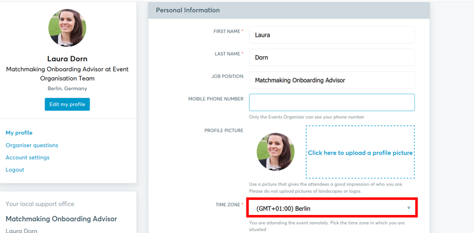Click the Laura Dorn name heading in sidebar

coord(67,59)
